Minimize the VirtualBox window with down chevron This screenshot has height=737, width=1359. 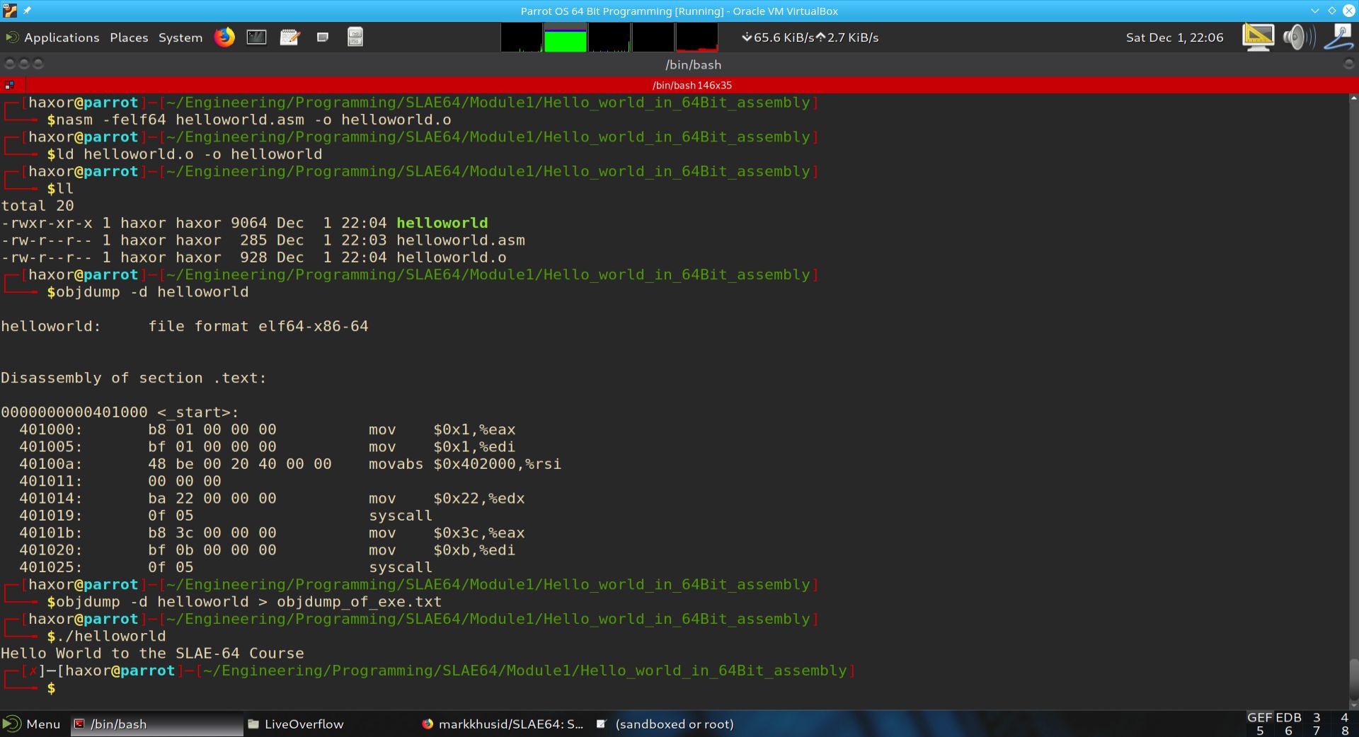pos(1315,11)
